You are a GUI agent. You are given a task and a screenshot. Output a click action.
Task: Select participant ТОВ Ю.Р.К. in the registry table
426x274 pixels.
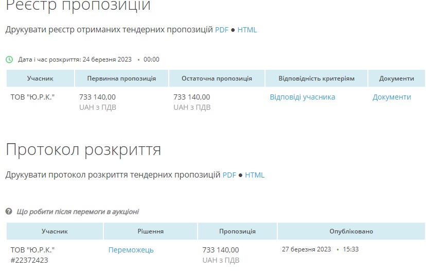[x=32, y=97]
